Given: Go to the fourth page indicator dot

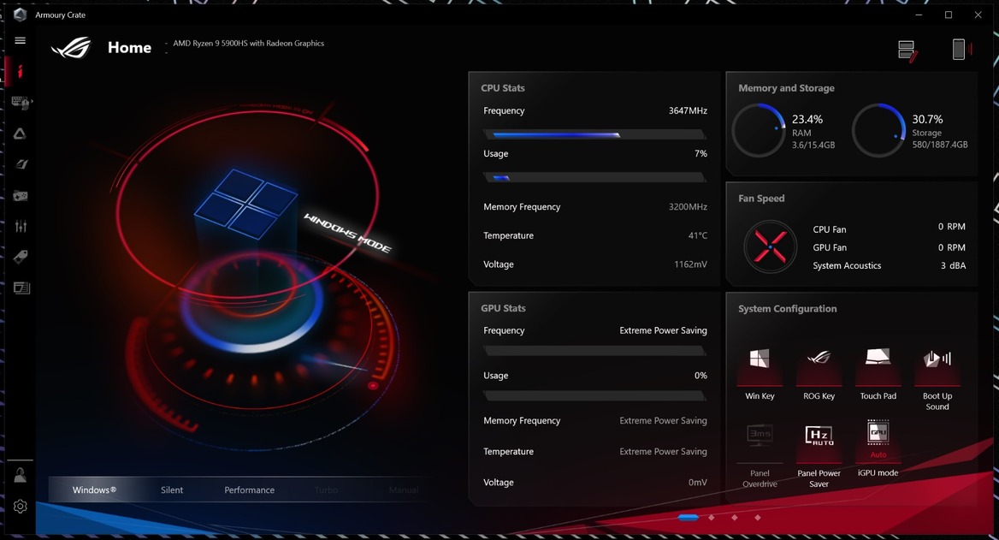Looking at the screenshot, I should [758, 517].
